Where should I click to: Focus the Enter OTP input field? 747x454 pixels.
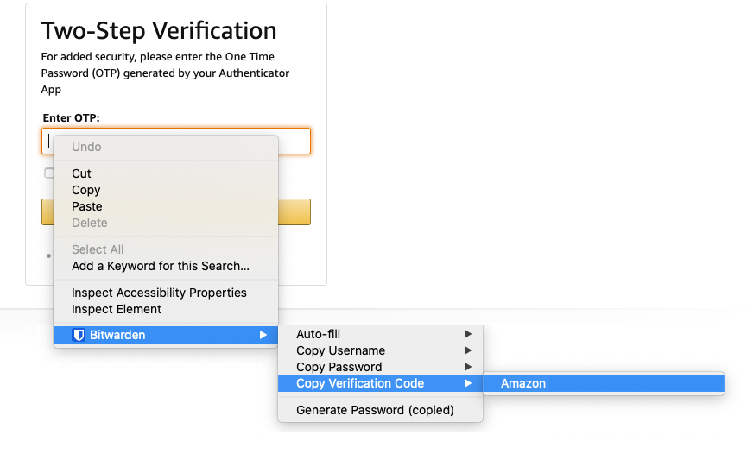click(x=292, y=142)
